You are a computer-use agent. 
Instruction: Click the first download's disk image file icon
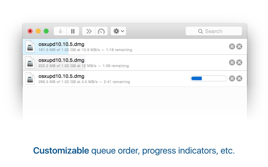point(30,46)
